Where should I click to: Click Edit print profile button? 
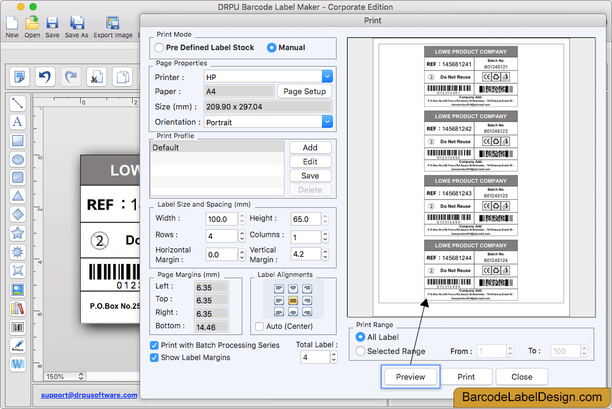[310, 161]
